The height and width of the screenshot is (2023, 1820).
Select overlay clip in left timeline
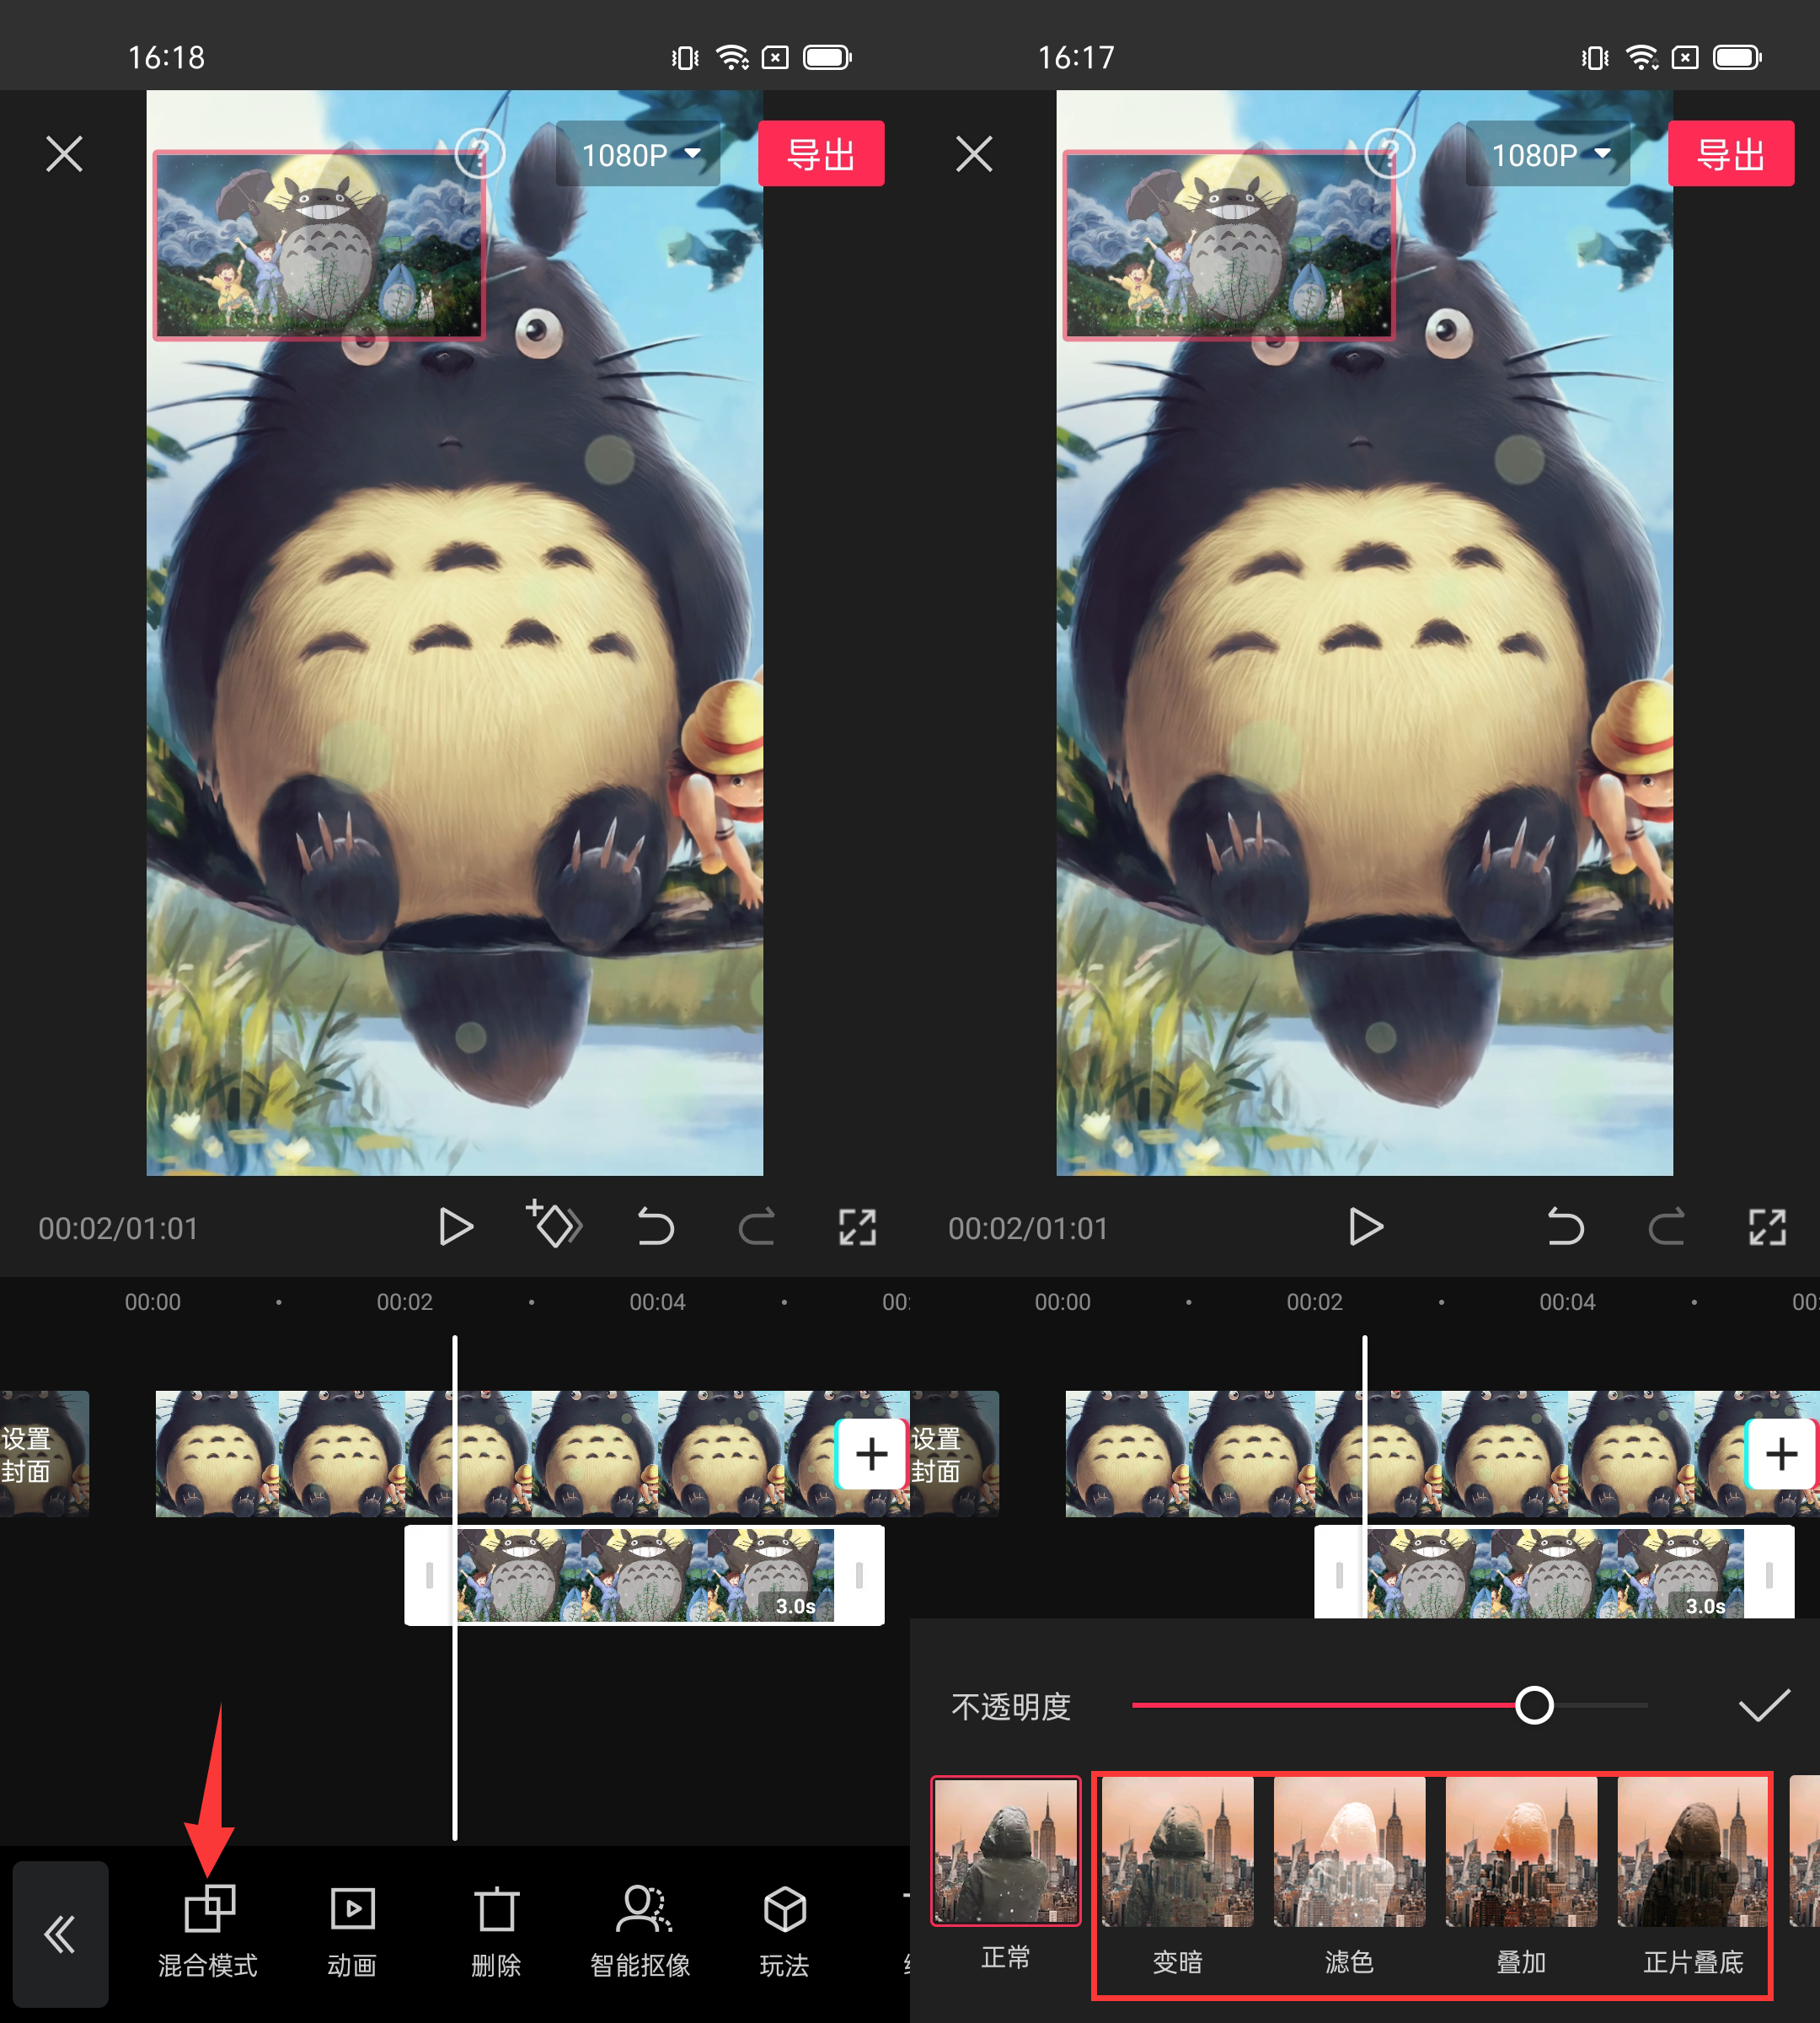tap(644, 1575)
